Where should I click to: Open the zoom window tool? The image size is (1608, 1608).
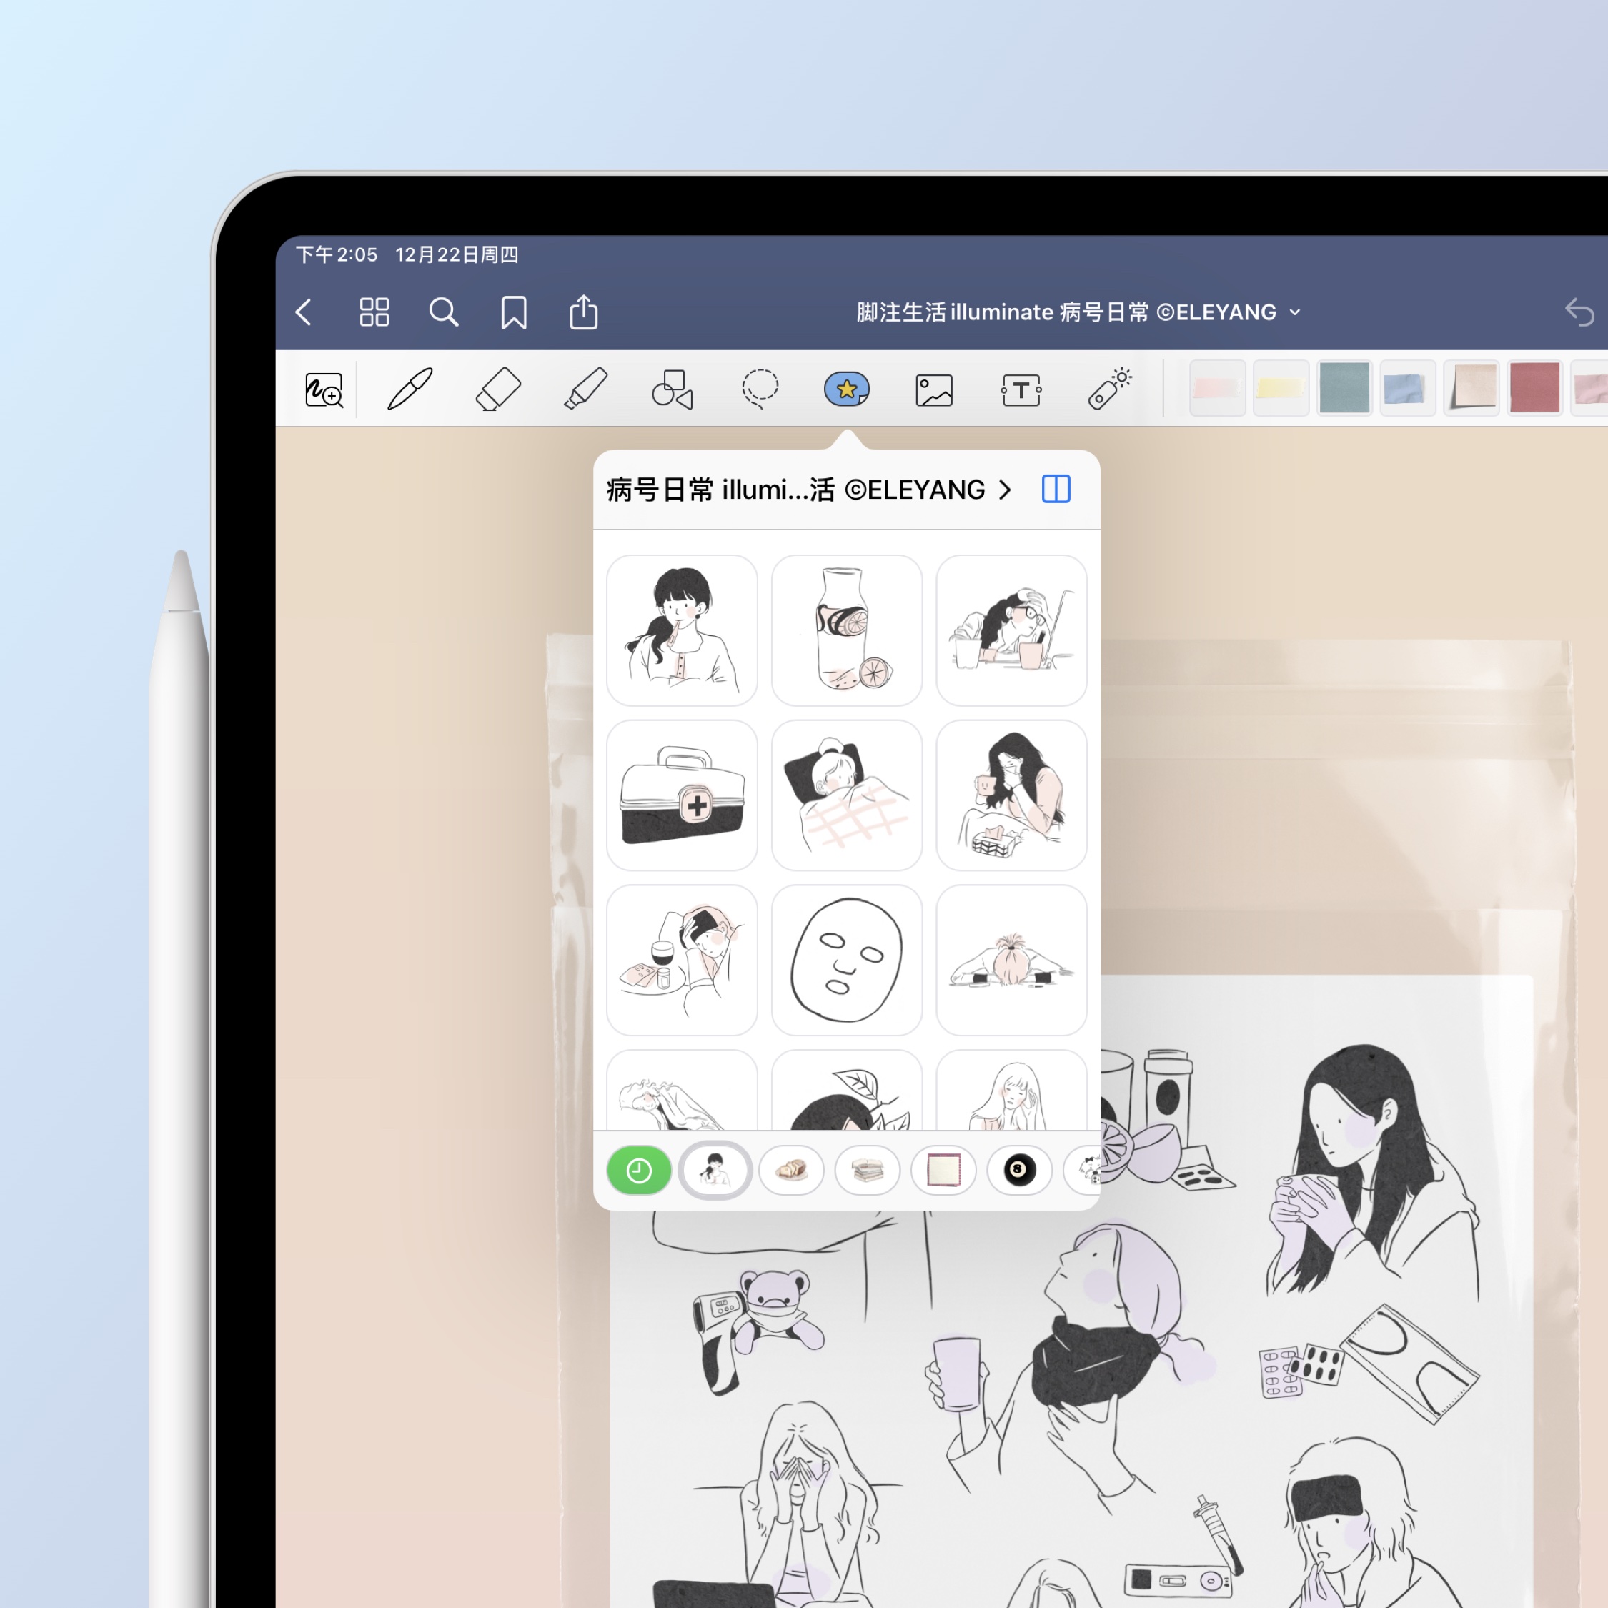click(324, 389)
